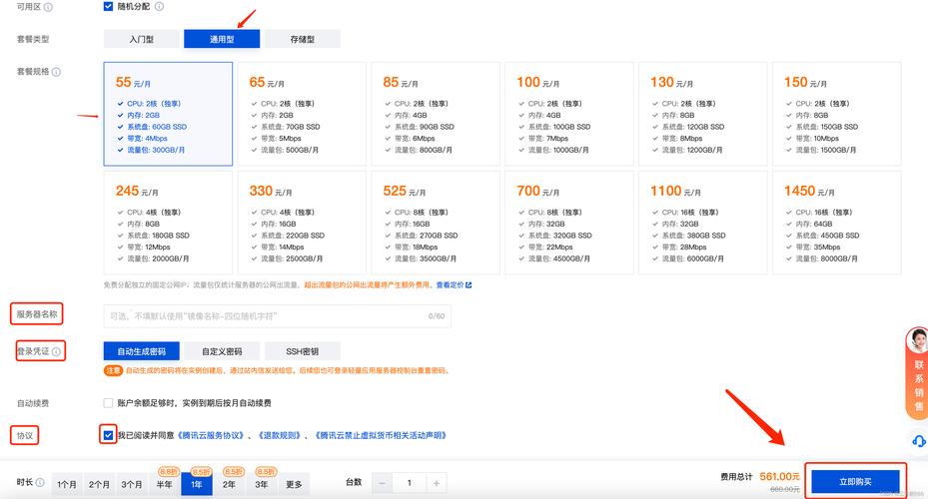Viewport: 928px width, 499px height.
Task: Choose 2个月 duration
Action: (99, 484)
